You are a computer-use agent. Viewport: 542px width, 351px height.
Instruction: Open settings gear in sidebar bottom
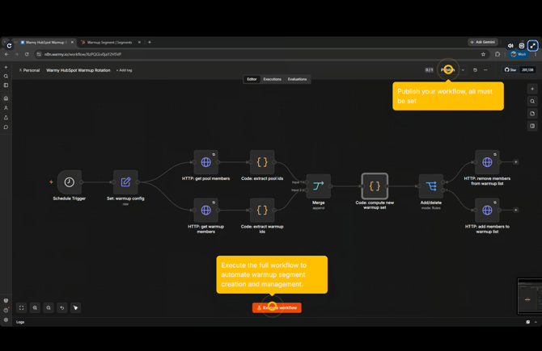(x=6, y=320)
